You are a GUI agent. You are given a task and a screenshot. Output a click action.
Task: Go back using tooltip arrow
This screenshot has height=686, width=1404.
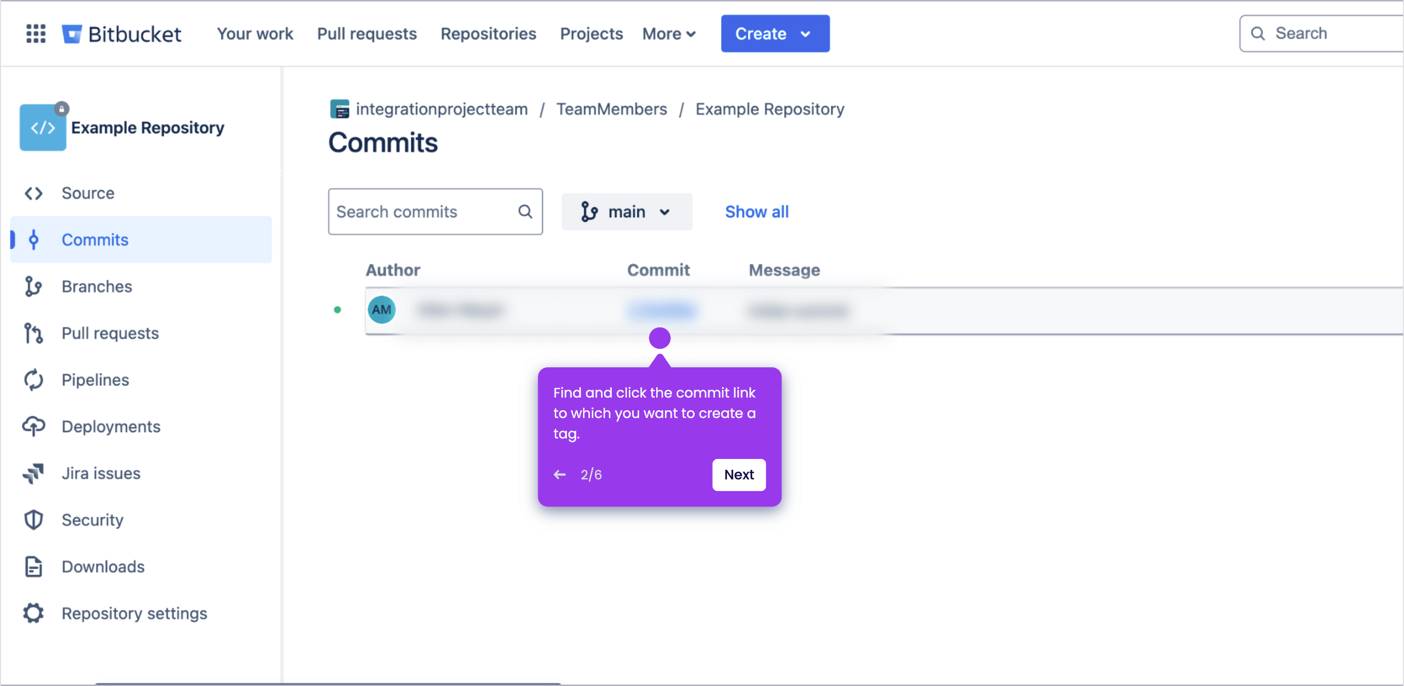pyautogui.click(x=560, y=475)
